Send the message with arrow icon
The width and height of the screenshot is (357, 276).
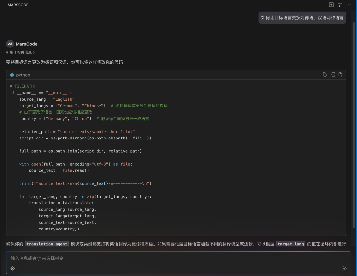345,268
